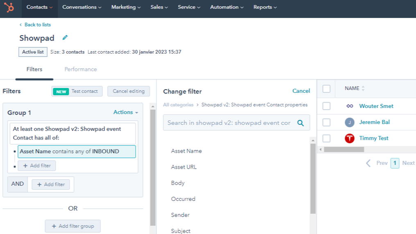Open the Sales menu
This screenshot has height=234, width=416.
159,7
